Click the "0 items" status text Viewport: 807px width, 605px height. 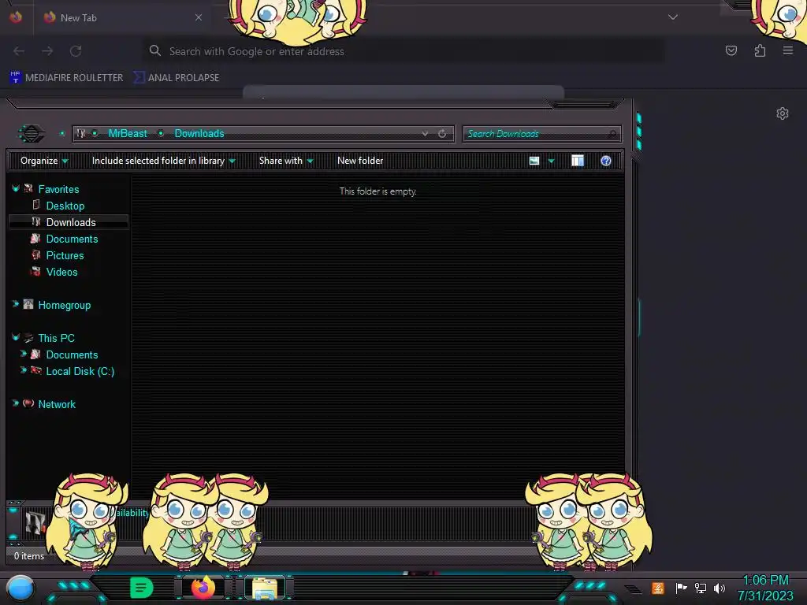tap(29, 556)
